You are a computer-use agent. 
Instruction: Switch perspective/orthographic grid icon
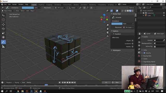click(108, 36)
